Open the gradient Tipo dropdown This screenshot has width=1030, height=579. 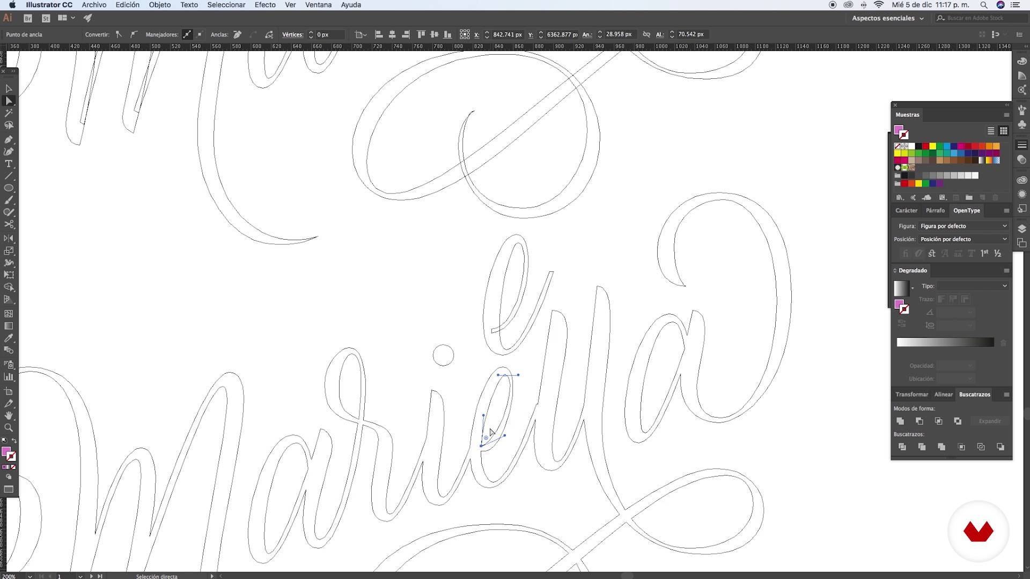pos(973,286)
